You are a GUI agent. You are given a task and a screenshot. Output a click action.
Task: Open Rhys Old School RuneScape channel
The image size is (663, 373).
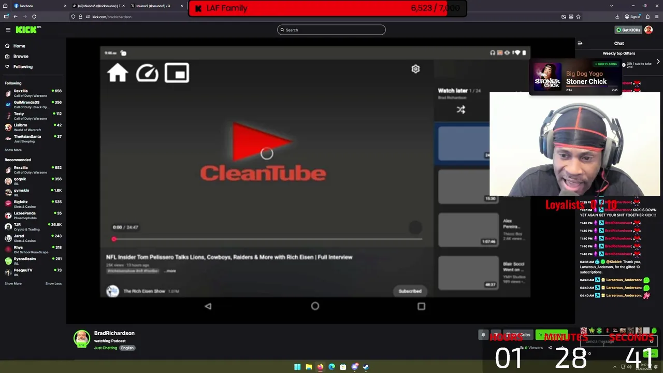coord(33,250)
